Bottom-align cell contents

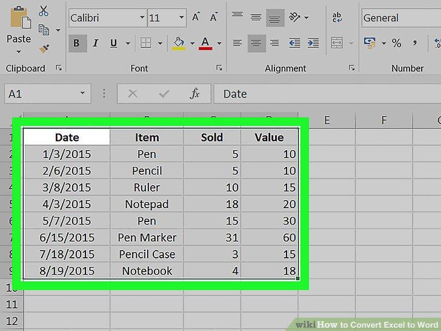click(275, 18)
